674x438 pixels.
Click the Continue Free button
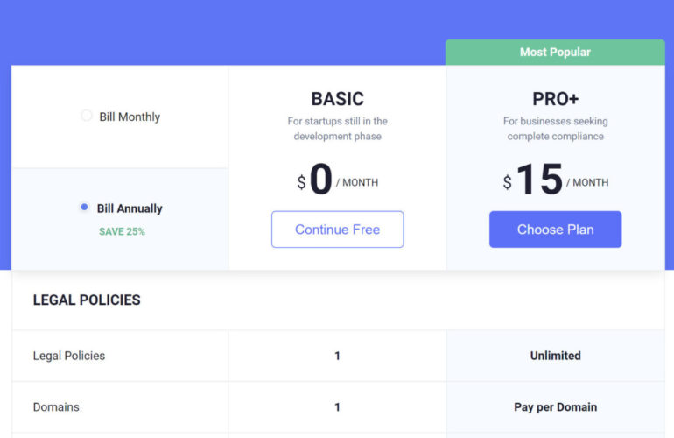click(x=337, y=230)
